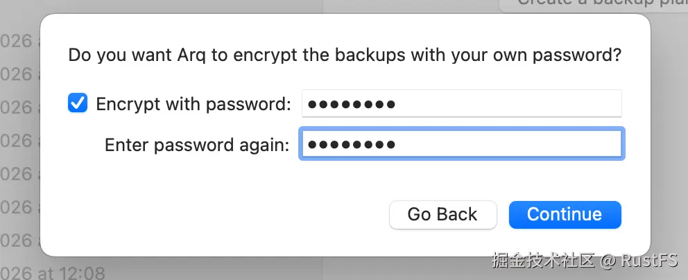Click the "Encrypt with password:" label text

[193, 104]
